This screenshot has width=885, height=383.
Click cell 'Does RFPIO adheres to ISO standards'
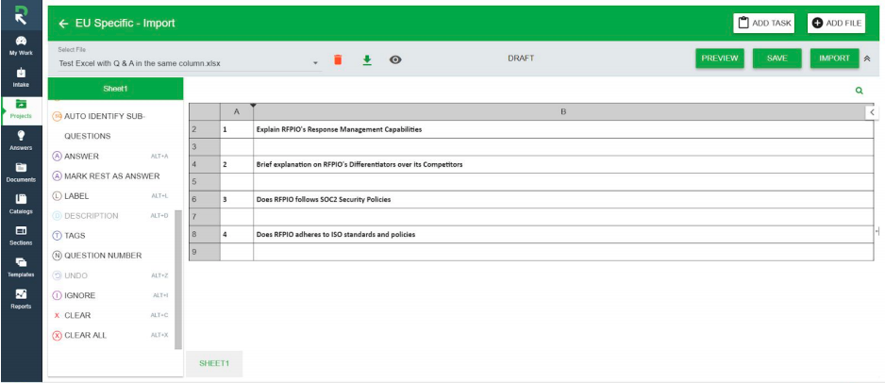click(x=563, y=234)
